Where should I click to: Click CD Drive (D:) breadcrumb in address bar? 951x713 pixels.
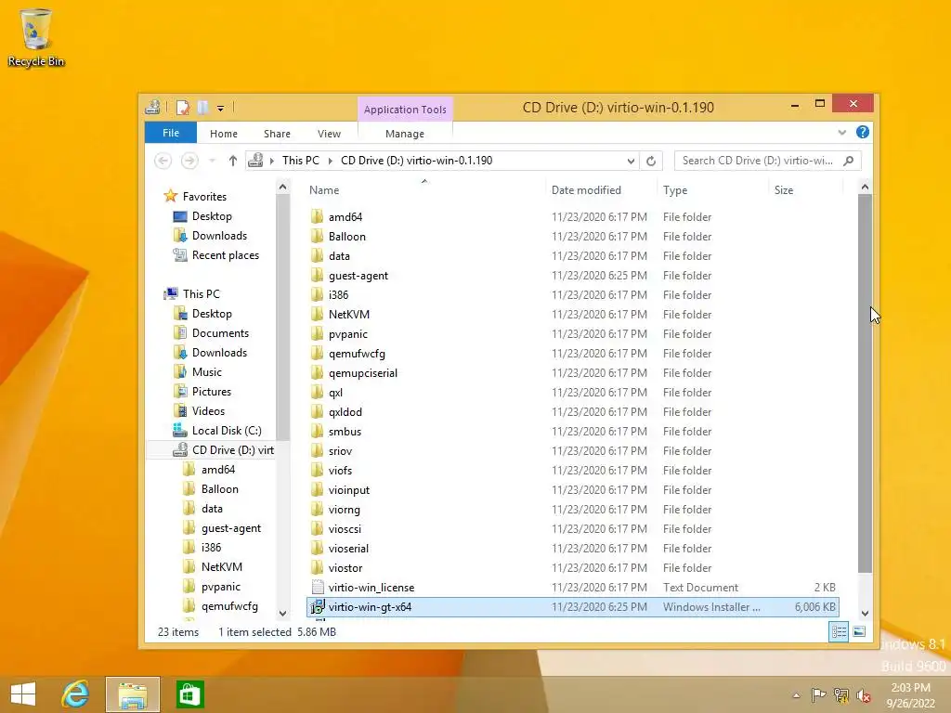tap(417, 161)
